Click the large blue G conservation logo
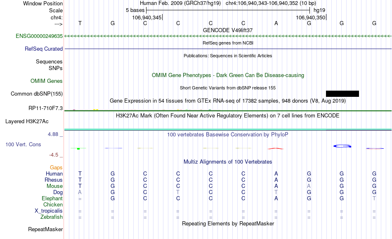This screenshot has width=392, height=239. (x=342, y=146)
